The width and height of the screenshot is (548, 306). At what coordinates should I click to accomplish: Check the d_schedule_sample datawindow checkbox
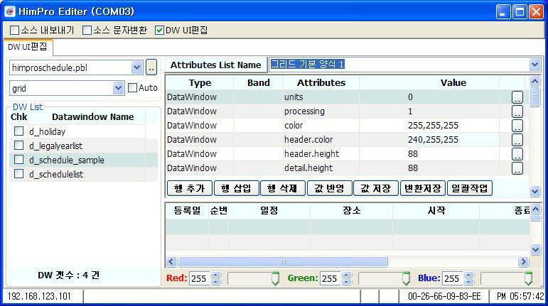pyautogui.click(x=18, y=160)
